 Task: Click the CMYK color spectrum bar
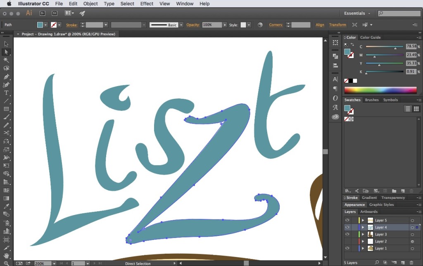pyautogui.click(x=380, y=90)
